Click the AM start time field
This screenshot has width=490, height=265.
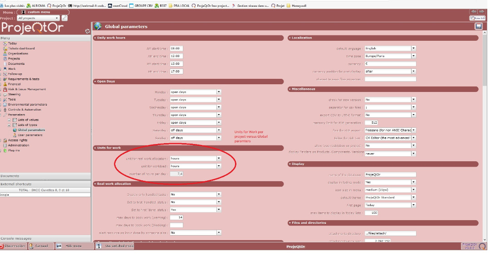(x=176, y=48)
